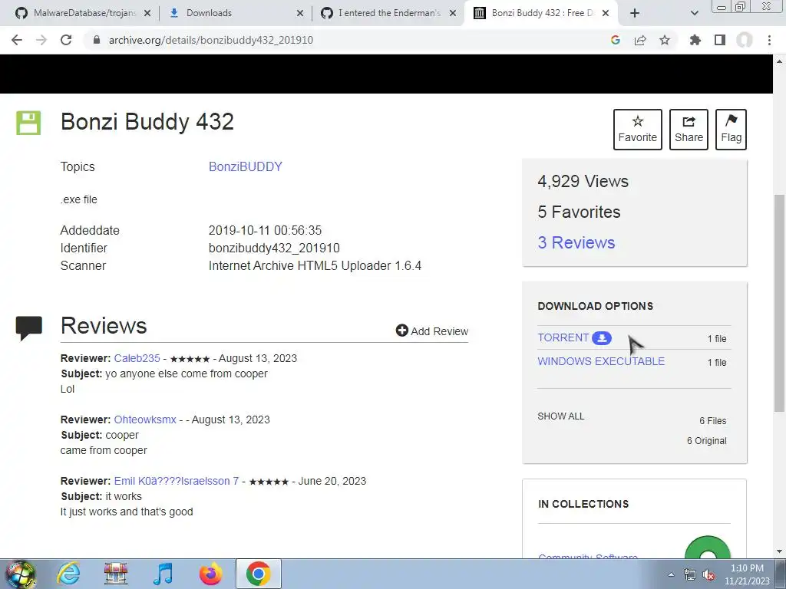Click the Flag button

click(731, 129)
